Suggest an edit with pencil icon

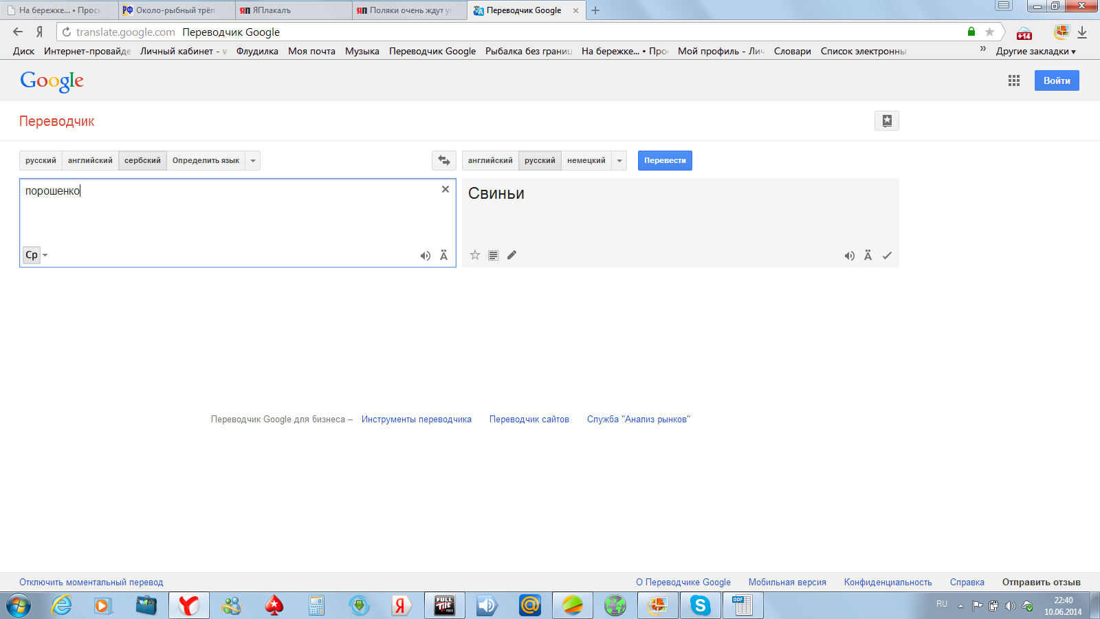[x=511, y=255]
